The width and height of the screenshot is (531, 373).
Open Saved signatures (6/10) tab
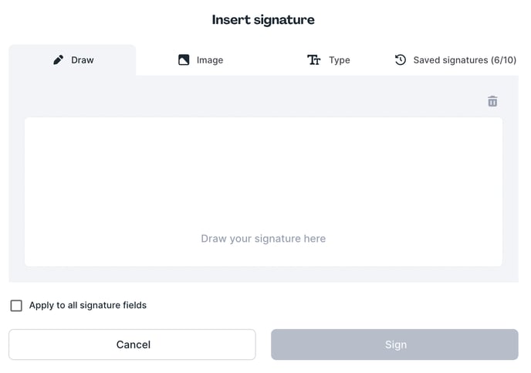click(455, 60)
